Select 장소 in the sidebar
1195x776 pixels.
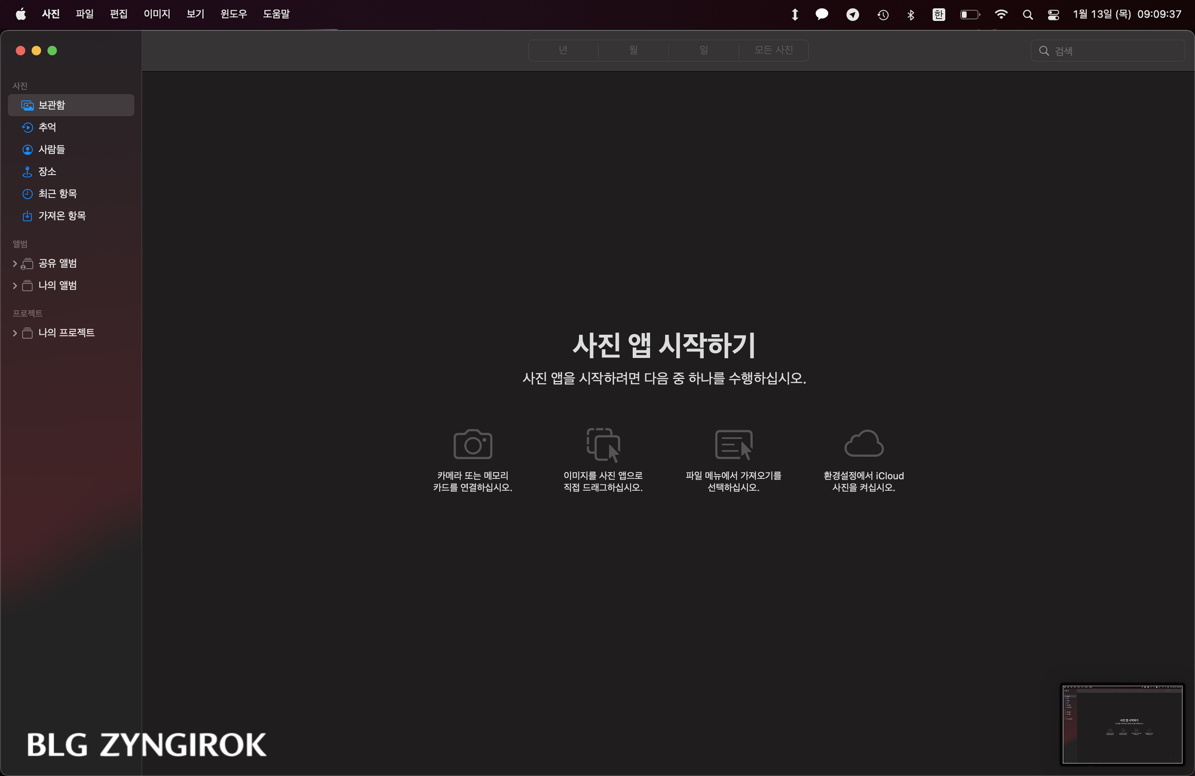pyautogui.click(x=48, y=172)
